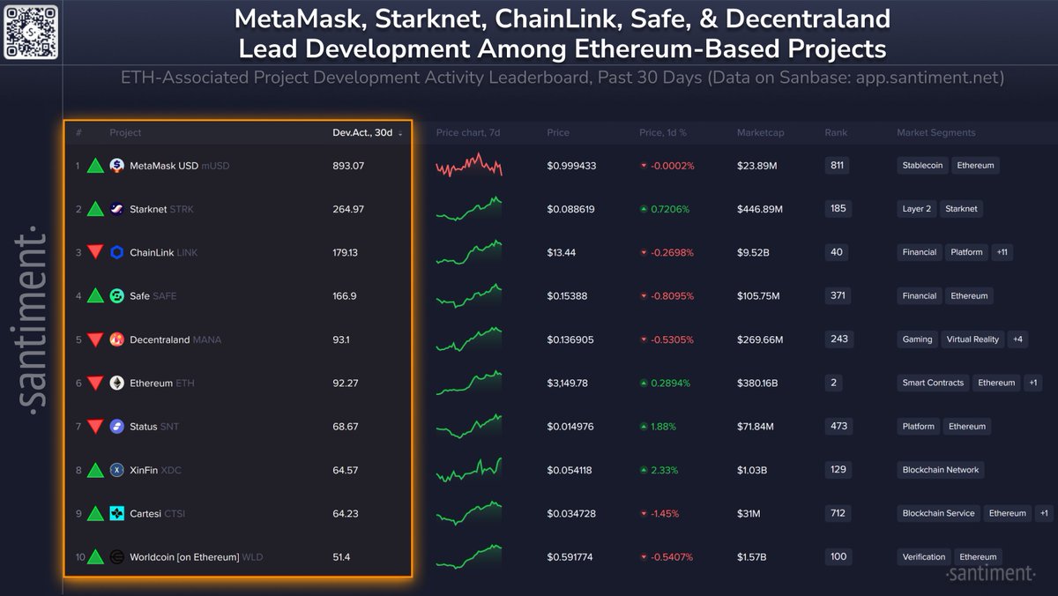Image resolution: width=1058 pixels, height=596 pixels.
Task: Click the Marketcap column header
Action: pyautogui.click(x=760, y=133)
